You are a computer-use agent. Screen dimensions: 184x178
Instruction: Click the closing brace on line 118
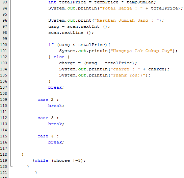click(x=23, y=155)
